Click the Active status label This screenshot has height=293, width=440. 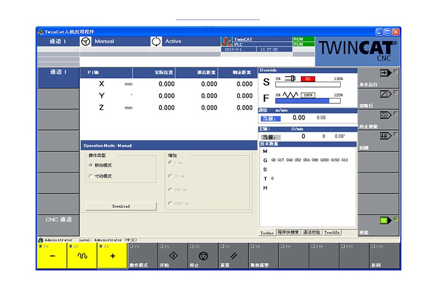coord(173,41)
